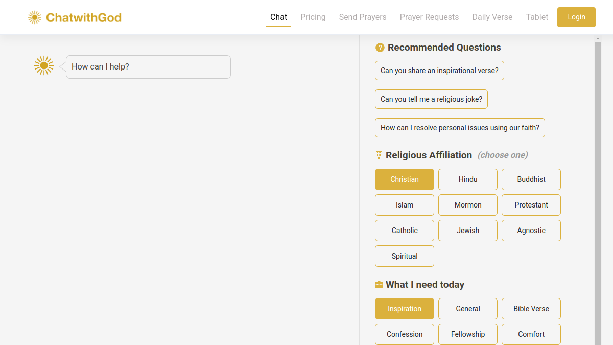Viewport: 613px width, 345px height.
Task: Select the Mormon affiliation option
Action: click(468, 205)
